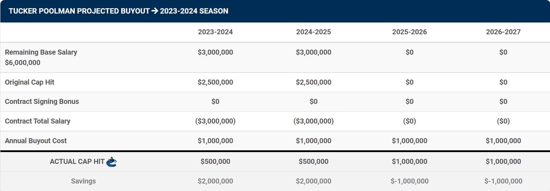
Task: Select the 2023-2024 Actual Cap Hit value
Action: pos(215,161)
